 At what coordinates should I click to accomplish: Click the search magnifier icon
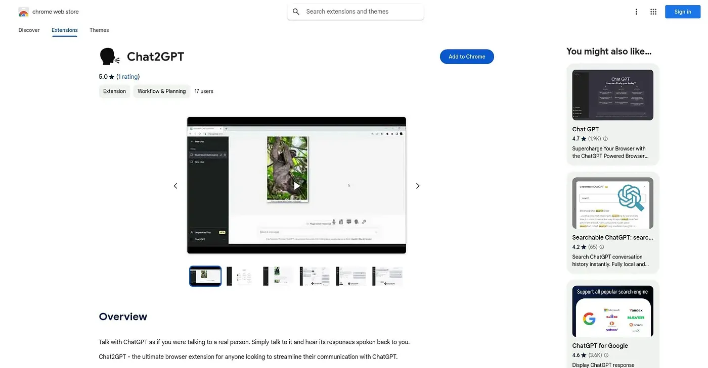tap(296, 12)
